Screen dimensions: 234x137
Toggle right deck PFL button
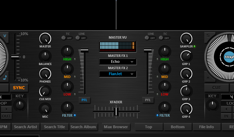tap(148, 100)
